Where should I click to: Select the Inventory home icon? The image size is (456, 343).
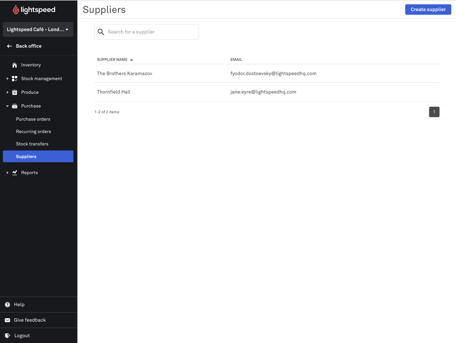click(x=14, y=65)
